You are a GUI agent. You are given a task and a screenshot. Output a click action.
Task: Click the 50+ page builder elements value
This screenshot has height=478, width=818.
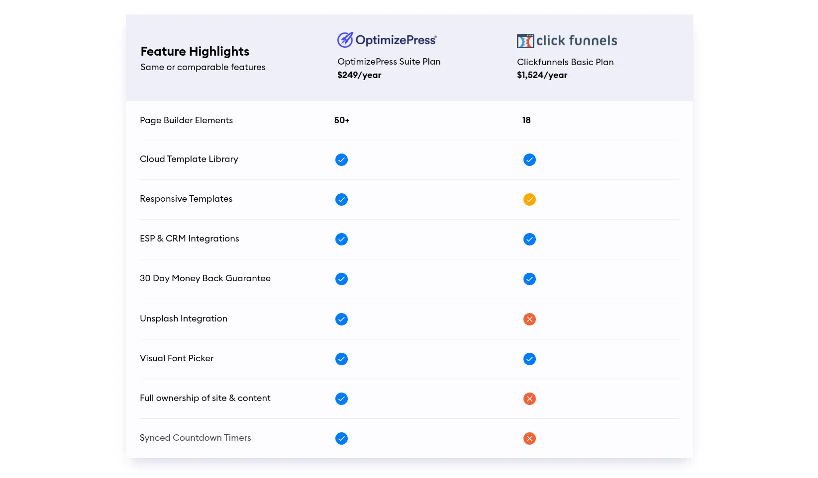click(x=341, y=120)
